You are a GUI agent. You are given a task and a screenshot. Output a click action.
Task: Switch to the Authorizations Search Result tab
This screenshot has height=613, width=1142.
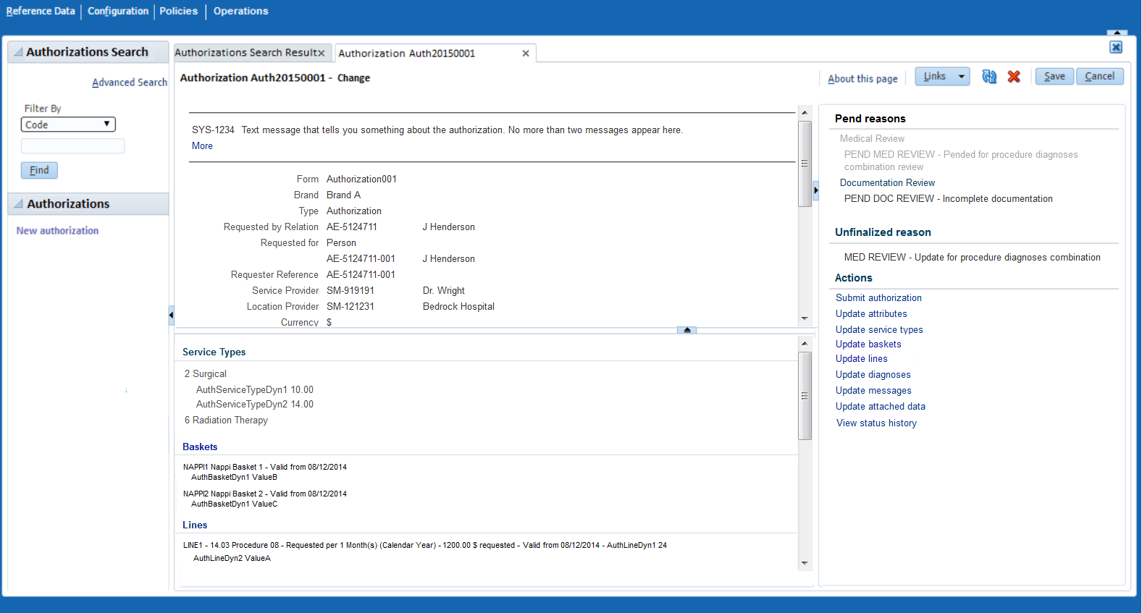pos(245,53)
